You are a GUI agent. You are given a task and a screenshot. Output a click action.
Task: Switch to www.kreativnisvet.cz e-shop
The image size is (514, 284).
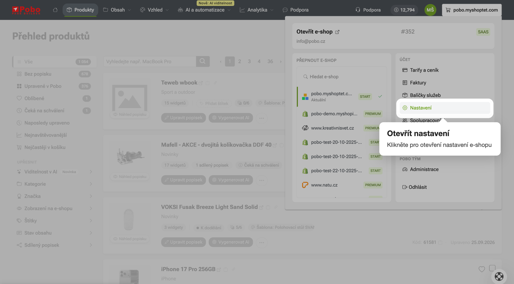[342, 128]
